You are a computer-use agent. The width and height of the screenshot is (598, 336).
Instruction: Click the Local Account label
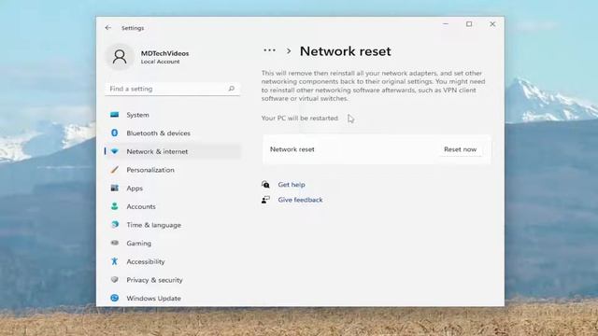point(160,62)
